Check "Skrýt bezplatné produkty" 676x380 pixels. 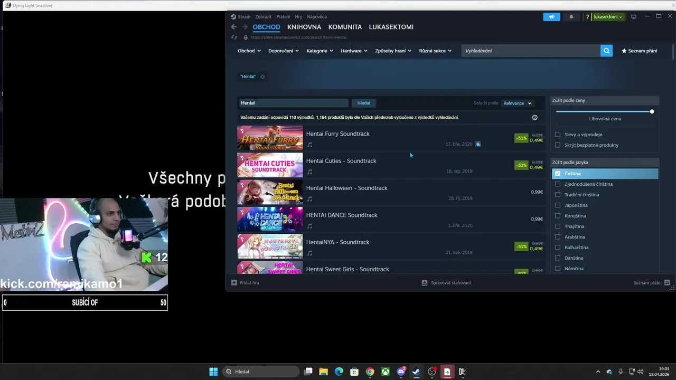[558, 145]
